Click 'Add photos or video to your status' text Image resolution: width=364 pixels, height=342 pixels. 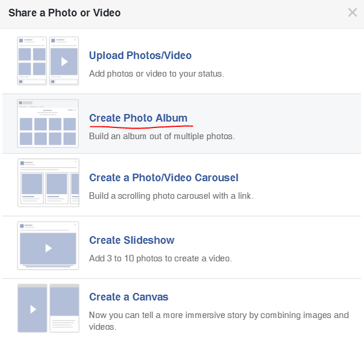[156, 74]
